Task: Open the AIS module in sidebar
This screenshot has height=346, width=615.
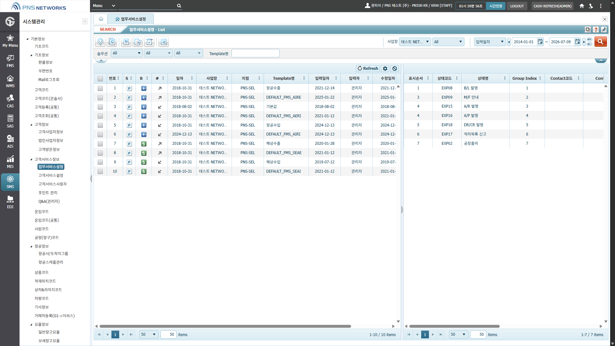Action: 10,142
